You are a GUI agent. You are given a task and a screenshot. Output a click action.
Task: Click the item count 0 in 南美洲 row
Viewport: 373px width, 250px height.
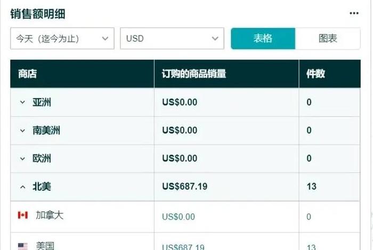(309, 130)
